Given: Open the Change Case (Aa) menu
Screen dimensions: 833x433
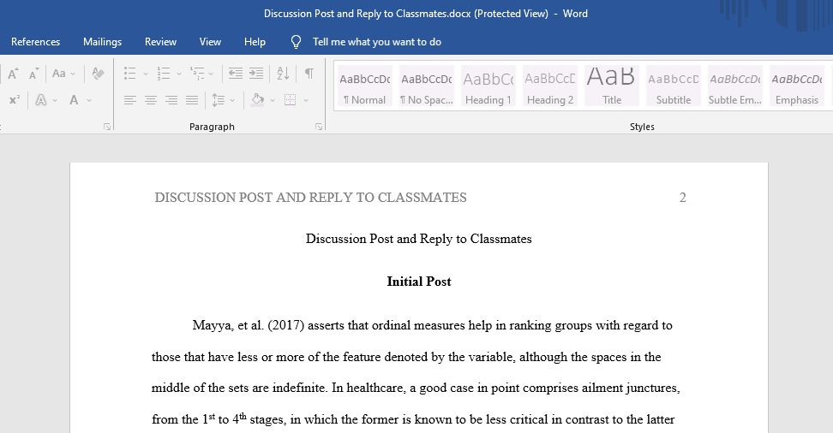Looking at the screenshot, I should tap(58, 74).
